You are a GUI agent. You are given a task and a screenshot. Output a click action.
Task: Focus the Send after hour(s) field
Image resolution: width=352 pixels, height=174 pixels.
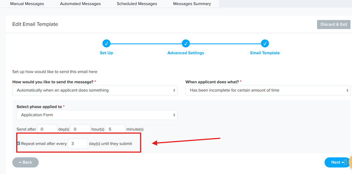click(x=80, y=129)
